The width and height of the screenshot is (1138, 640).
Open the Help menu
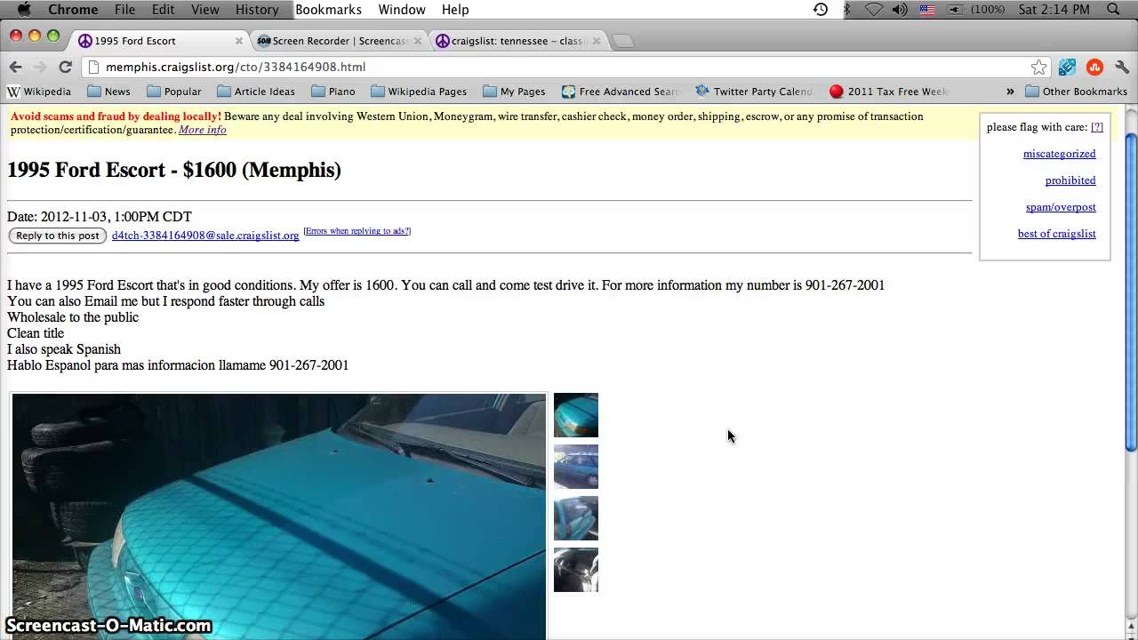(455, 10)
